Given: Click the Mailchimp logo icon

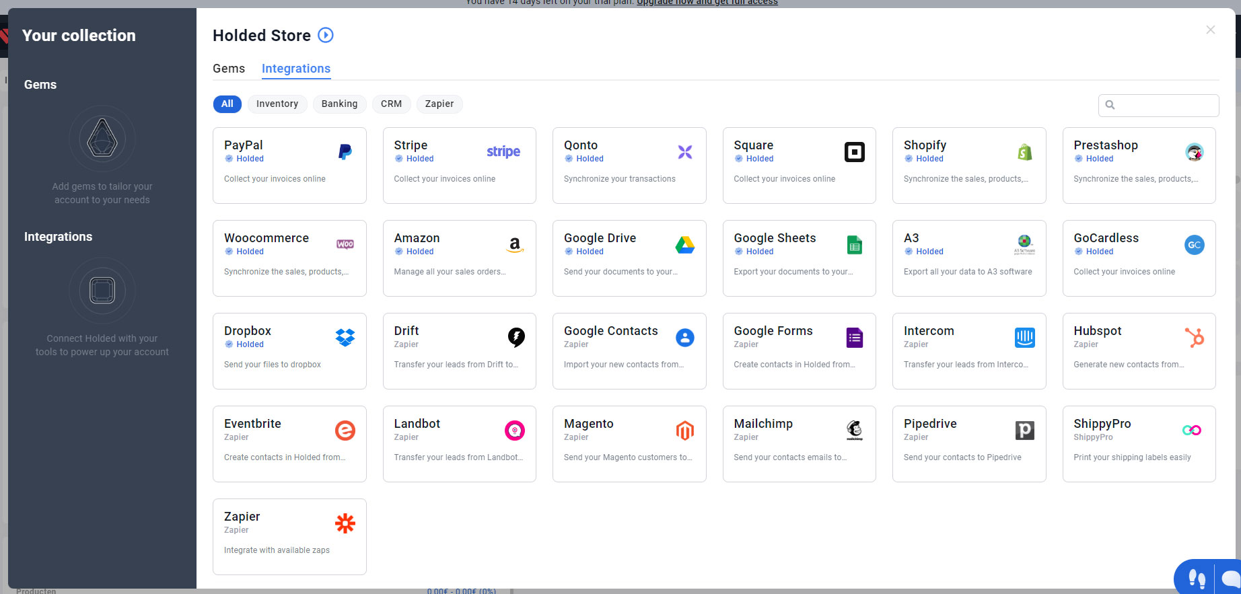Looking at the screenshot, I should 855,431.
